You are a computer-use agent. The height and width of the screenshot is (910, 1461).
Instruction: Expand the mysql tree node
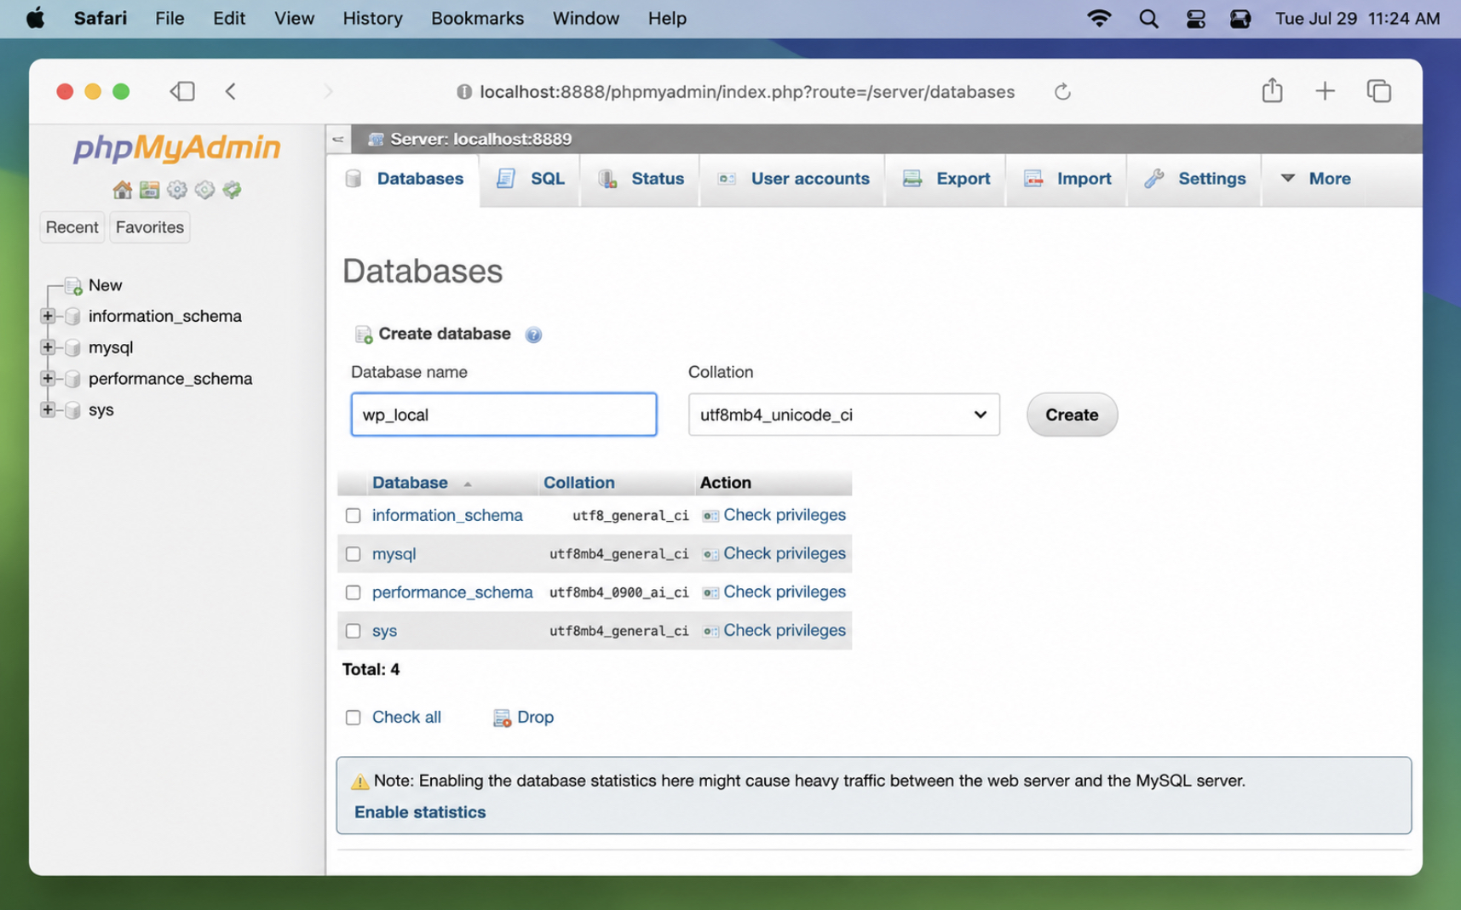(x=48, y=347)
